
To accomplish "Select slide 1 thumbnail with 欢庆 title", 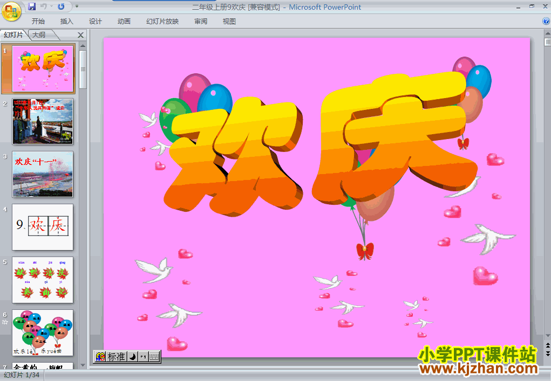I will click(x=43, y=69).
